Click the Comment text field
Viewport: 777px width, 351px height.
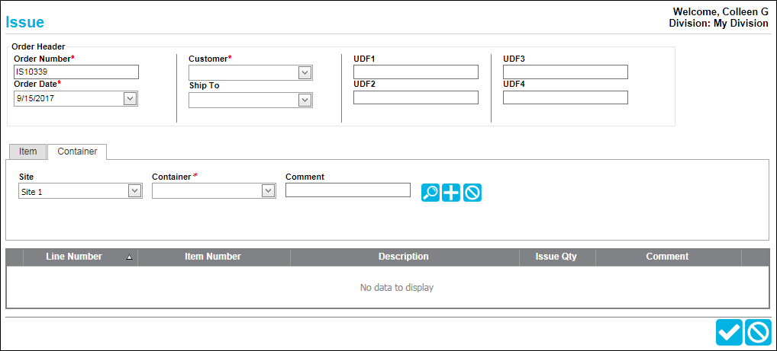click(348, 190)
